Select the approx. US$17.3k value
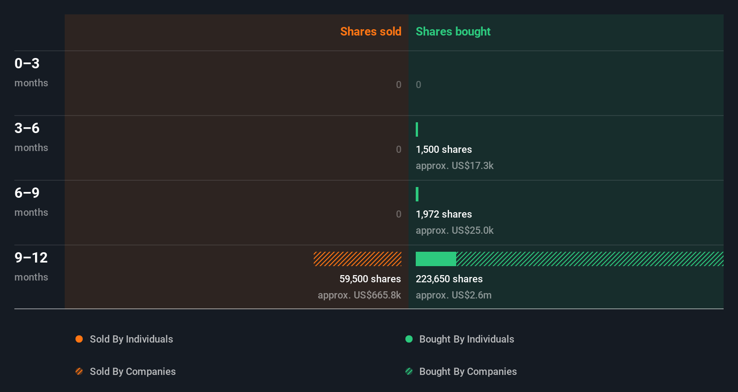This screenshot has width=738, height=392. click(x=454, y=165)
